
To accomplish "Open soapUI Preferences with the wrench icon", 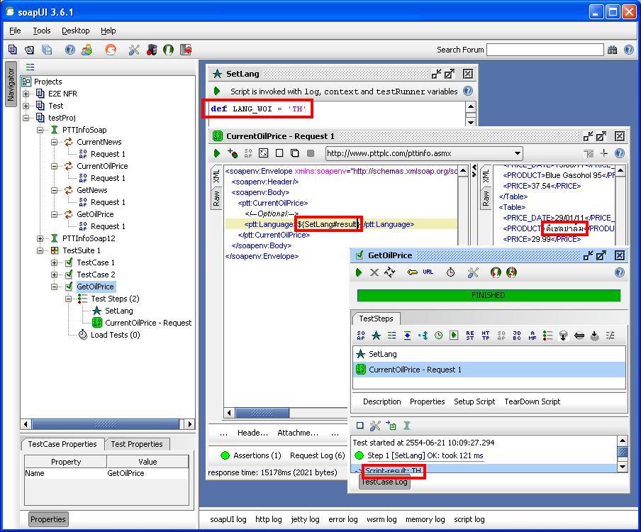I will click(133, 50).
